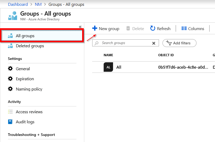Click the Search groups input box
The height and width of the screenshot is (142, 215).
[x=124, y=43]
